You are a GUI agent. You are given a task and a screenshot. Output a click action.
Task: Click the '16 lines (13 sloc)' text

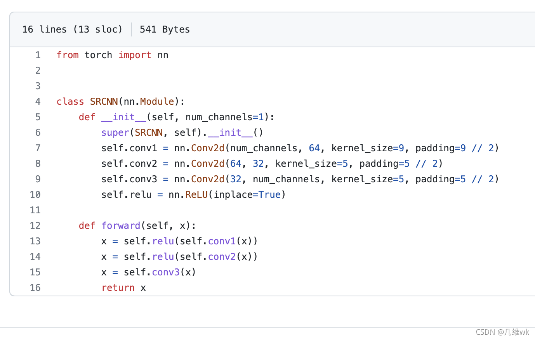[72, 29]
